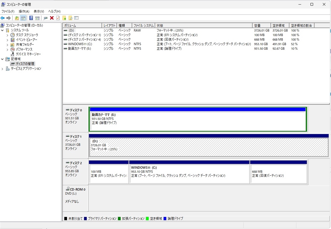Expand the タスク スケジューラ node
This screenshot has height=229, width=331.
7,35
